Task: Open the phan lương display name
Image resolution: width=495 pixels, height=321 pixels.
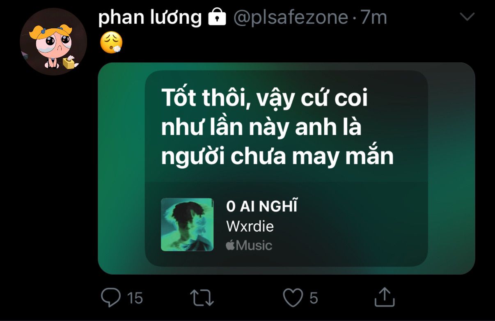Action: [150, 18]
